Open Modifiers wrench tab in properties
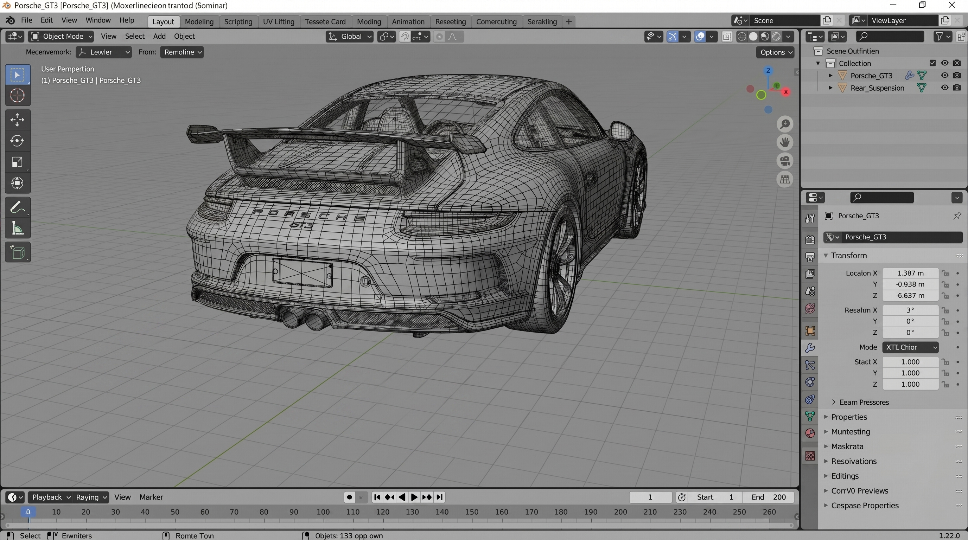The height and width of the screenshot is (540, 968). (x=810, y=348)
